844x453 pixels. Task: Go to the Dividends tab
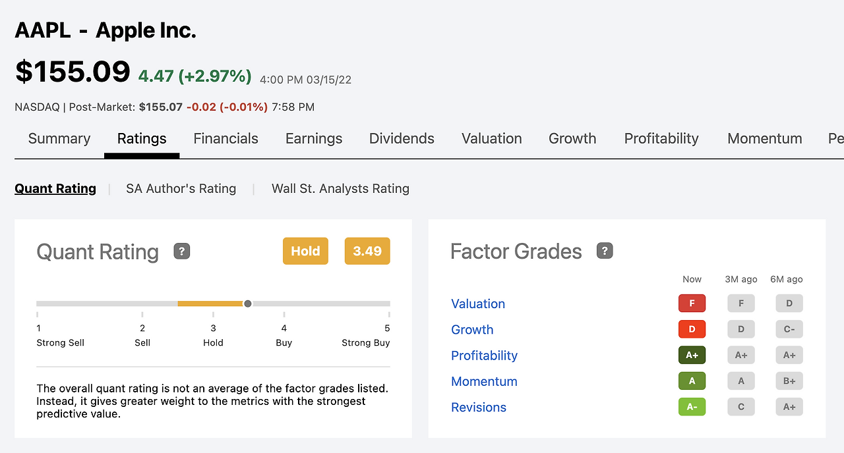point(402,138)
